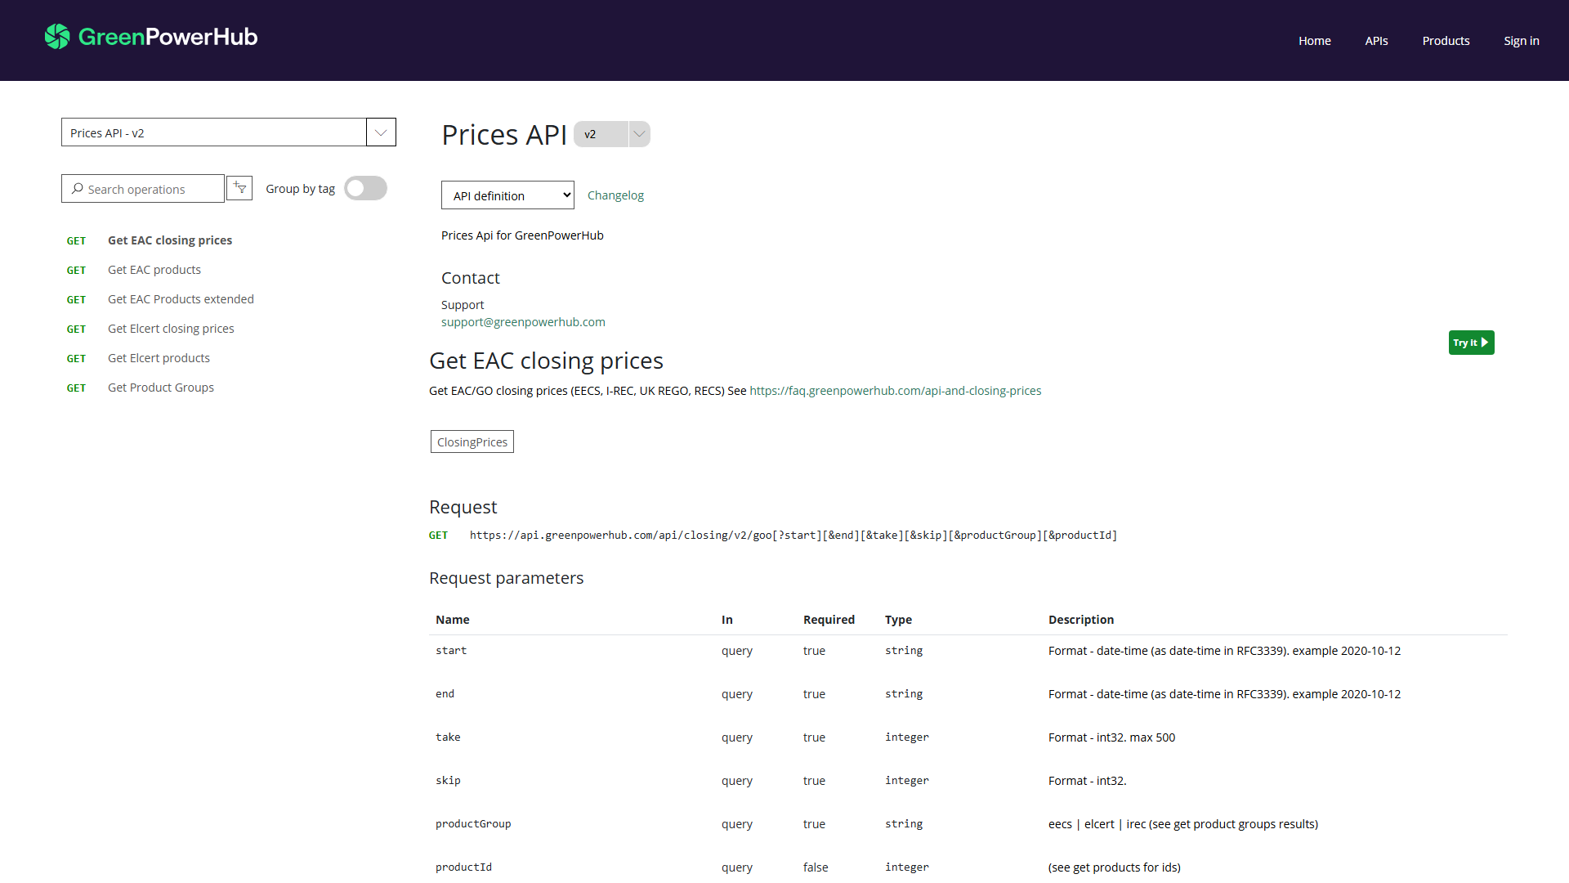Click the 'Request parameters' heading

(507, 578)
